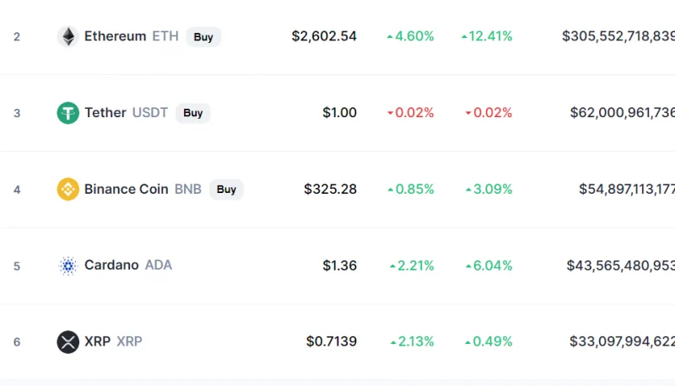Click Tether's red -0.02% 24h change
This screenshot has height=386, width=675.
click(411, 113)
